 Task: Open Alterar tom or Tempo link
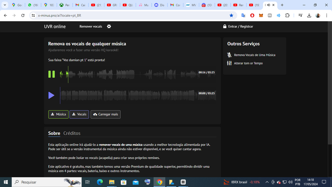[x=248, y=63]
